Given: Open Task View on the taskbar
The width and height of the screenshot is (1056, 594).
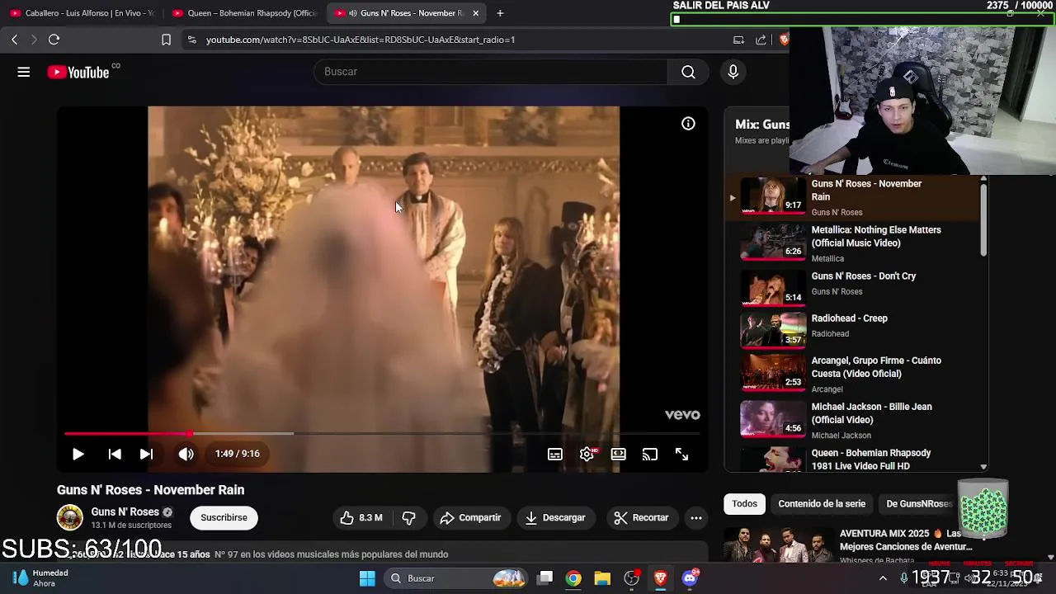Looking at the screenshot, I should click(x=545, y=578).
